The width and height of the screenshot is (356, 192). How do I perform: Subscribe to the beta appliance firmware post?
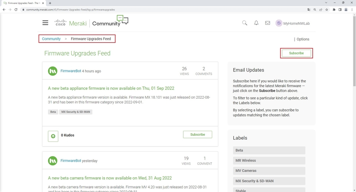[198, 134]
